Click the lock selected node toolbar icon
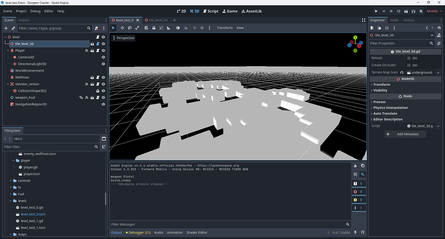The width and height of the screenshot is (445, 239). (154, 28)
